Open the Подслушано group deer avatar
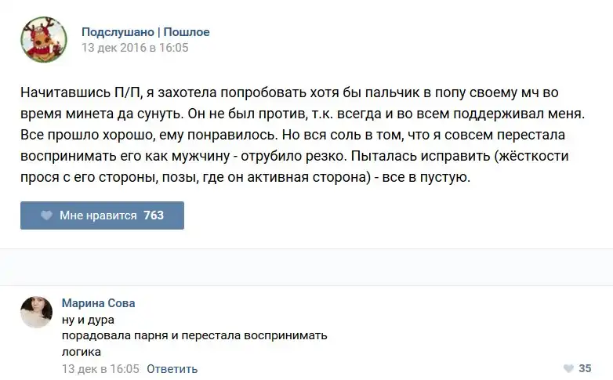 [43, 39]
